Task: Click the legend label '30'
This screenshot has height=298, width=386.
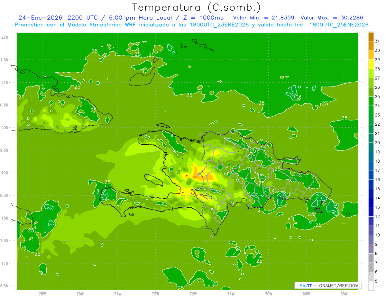Action: pyautogui.click(x=377, y=50)
